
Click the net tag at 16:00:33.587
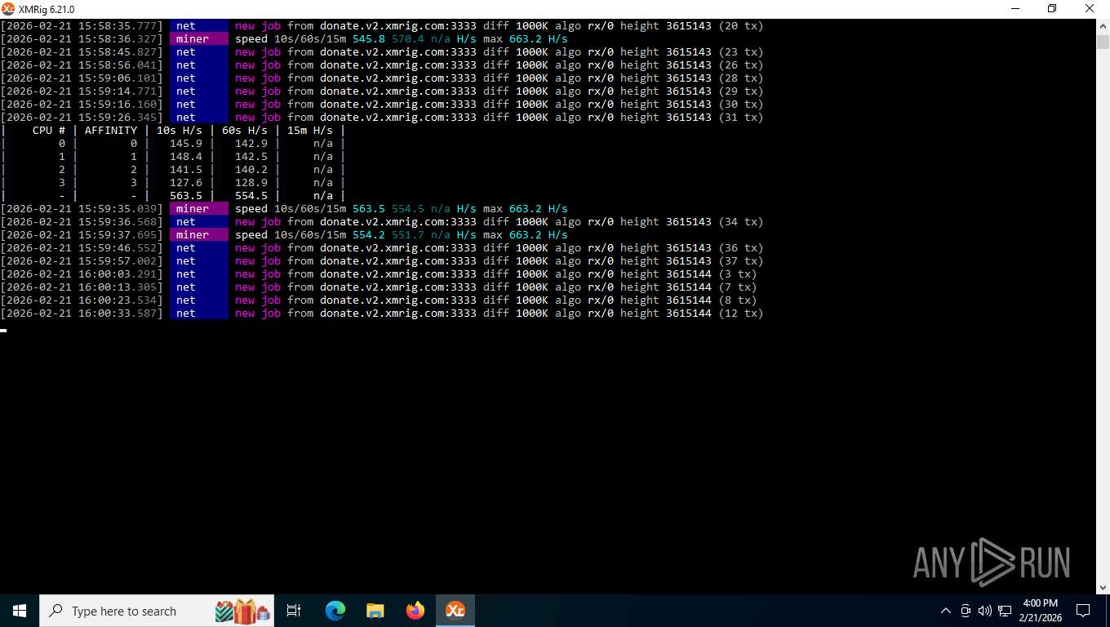(x=199, y=313)
